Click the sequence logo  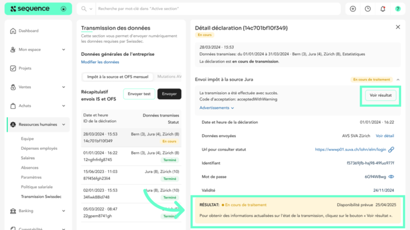click(30, 8)
